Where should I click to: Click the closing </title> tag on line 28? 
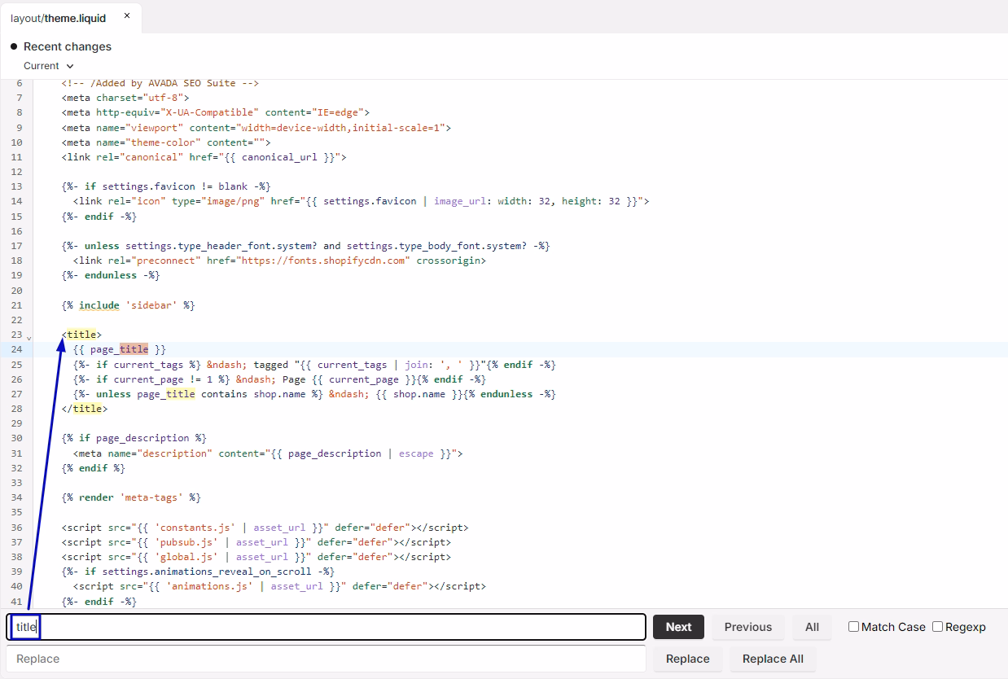tap(85, 409)
